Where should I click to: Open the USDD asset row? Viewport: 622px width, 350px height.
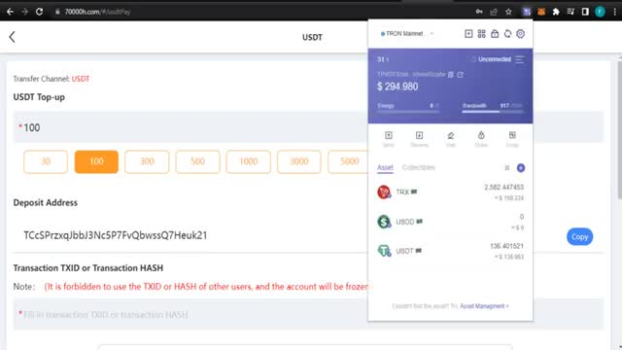[450, 222]
